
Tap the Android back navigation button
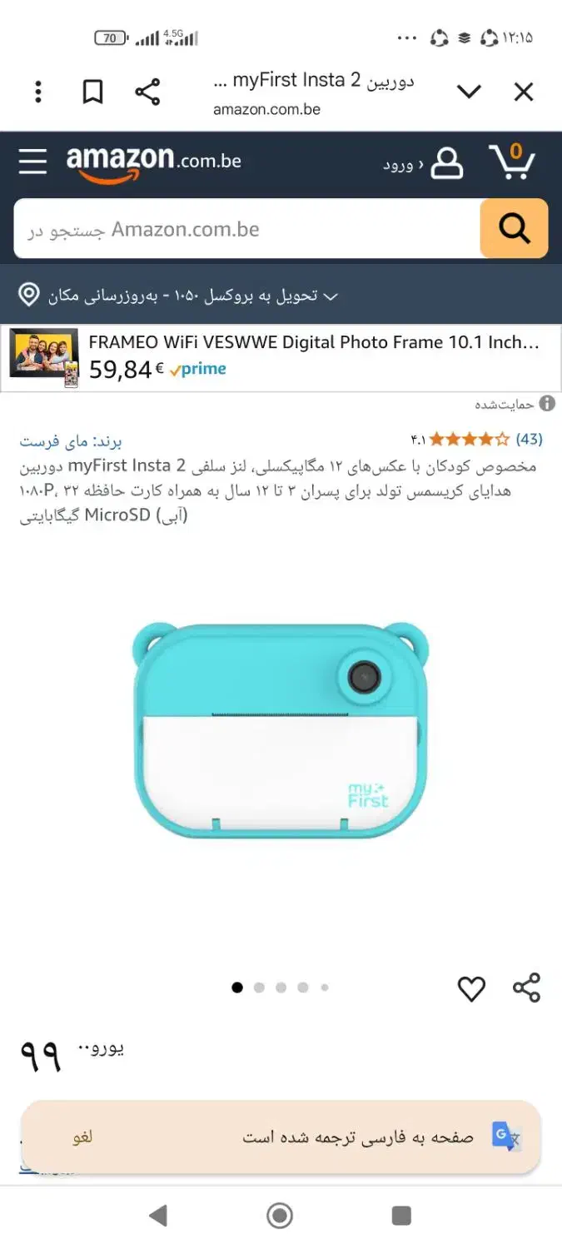tap(158, 1216)
